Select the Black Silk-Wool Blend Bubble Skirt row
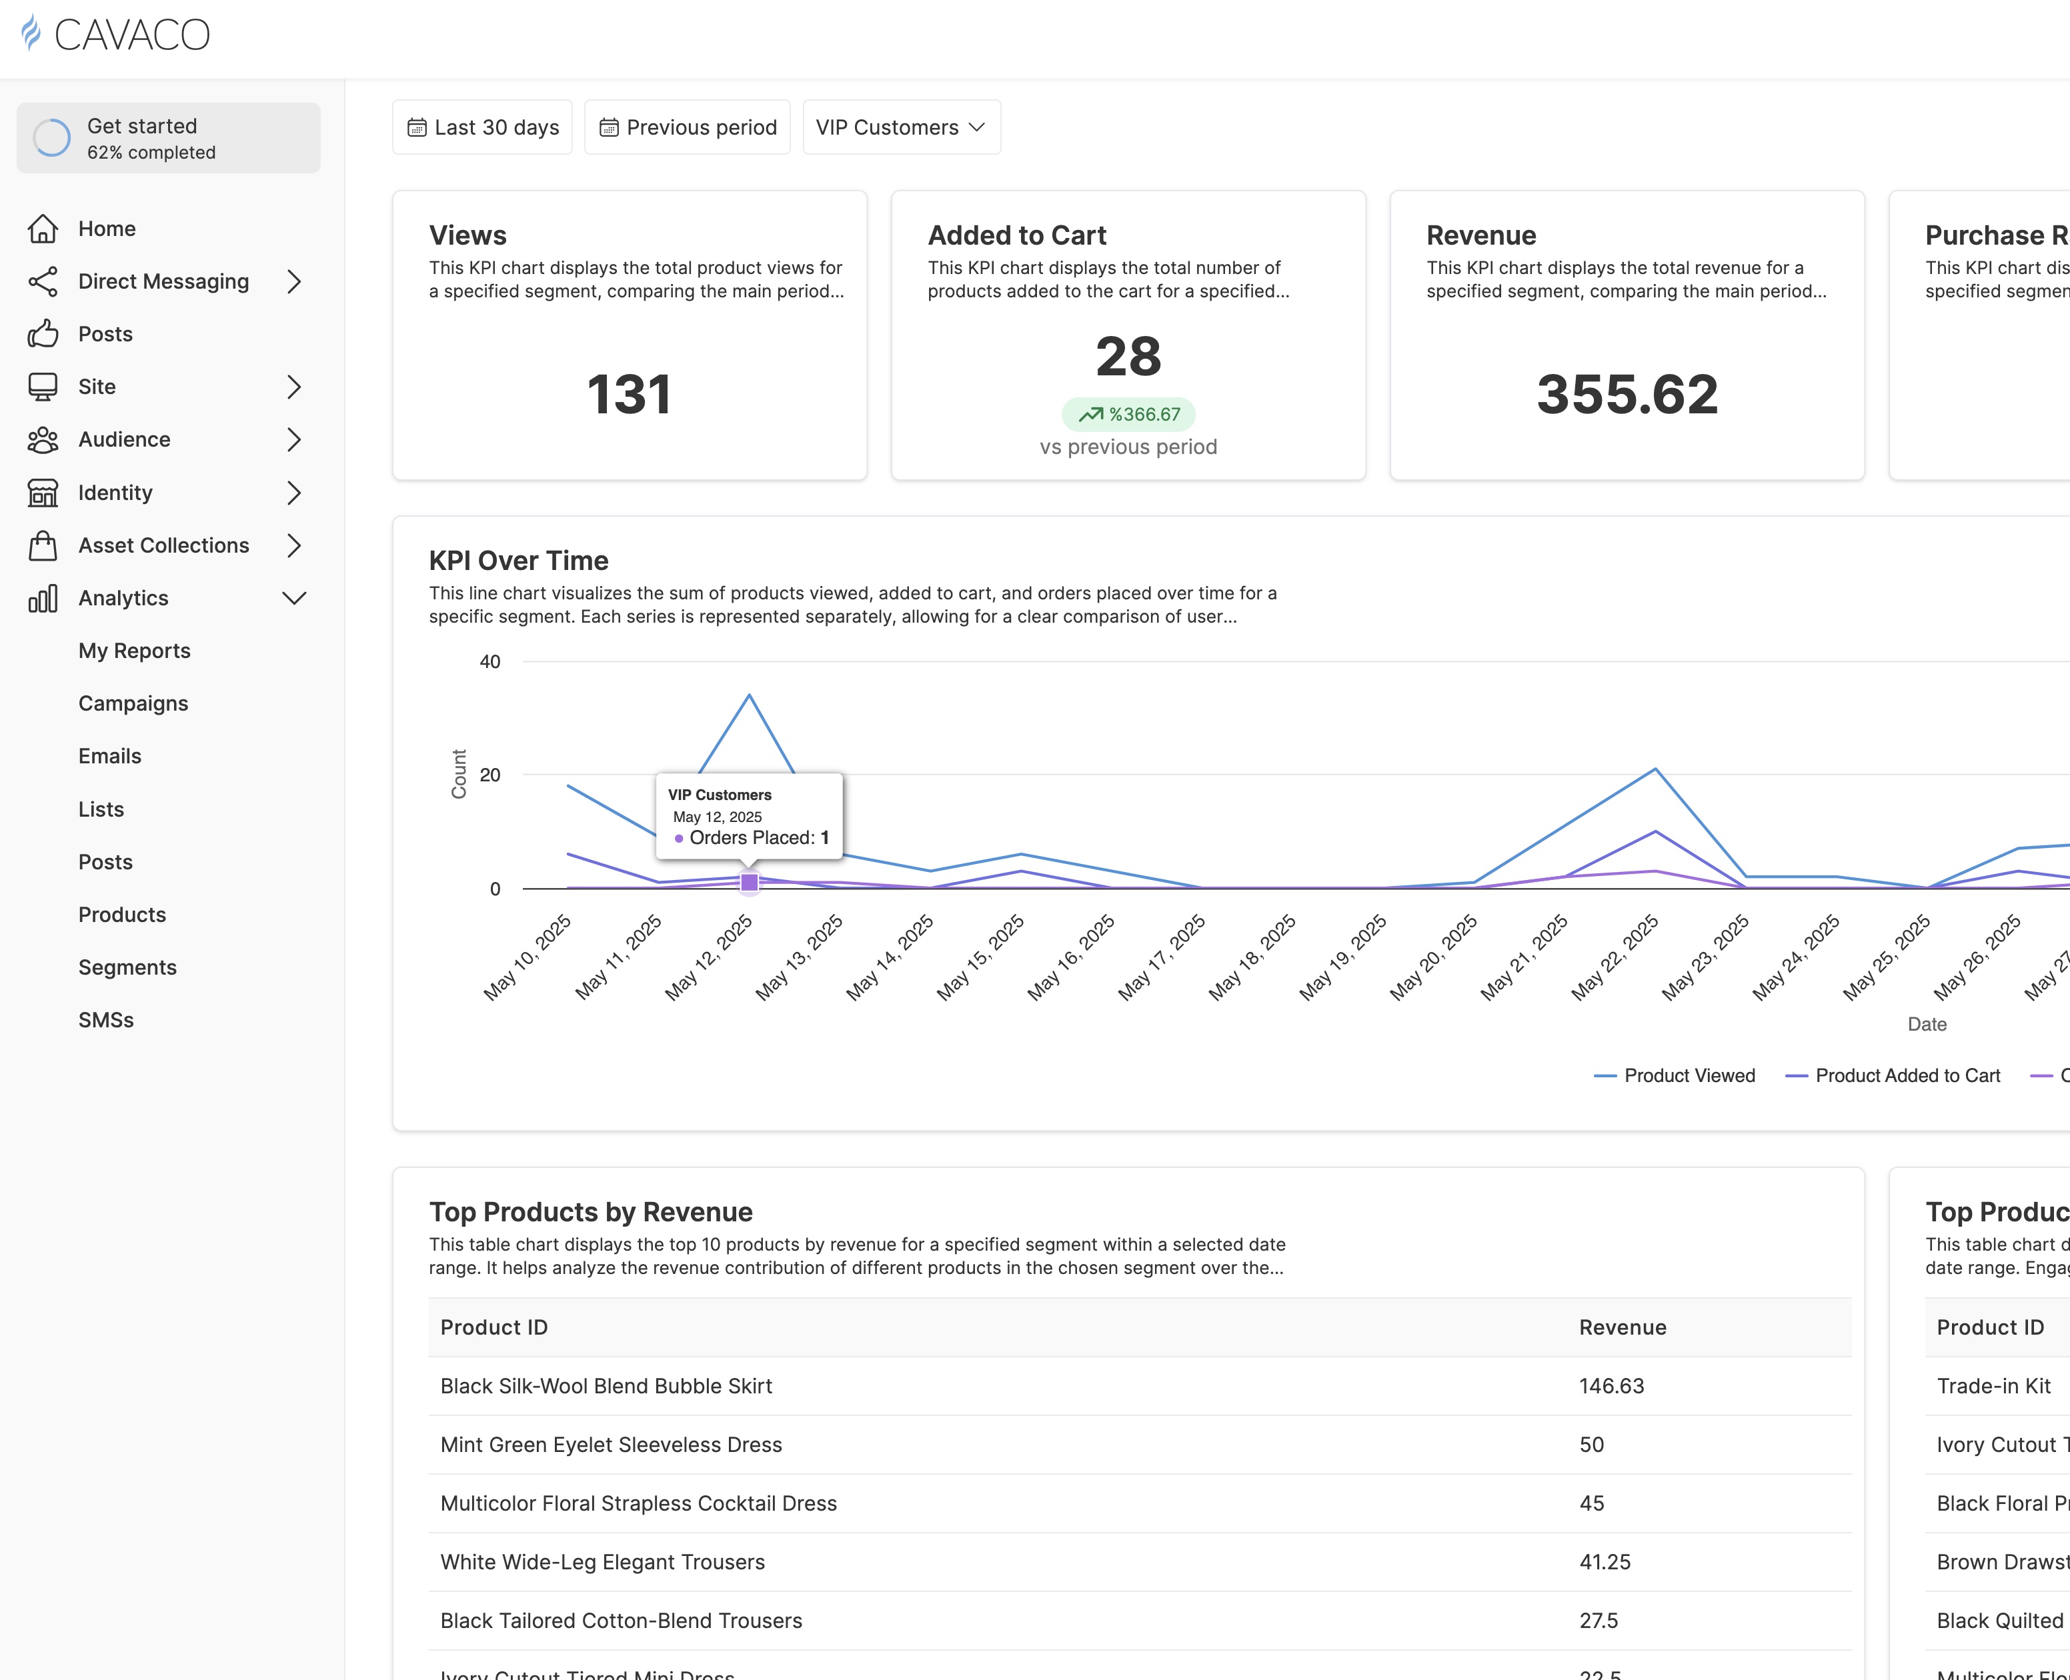This screenshot has width=2070, height=1680. coord(1140,1386)
